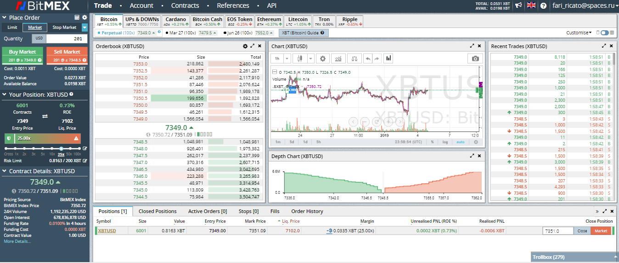619x263 pixels.
Task: Select the Limit order type
Action: (x=12, y=27)
